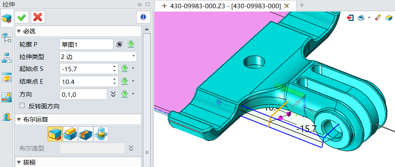Enable the 反转面方向 checkbox
This screenshot has width=395, height=167.
[22, 106]
